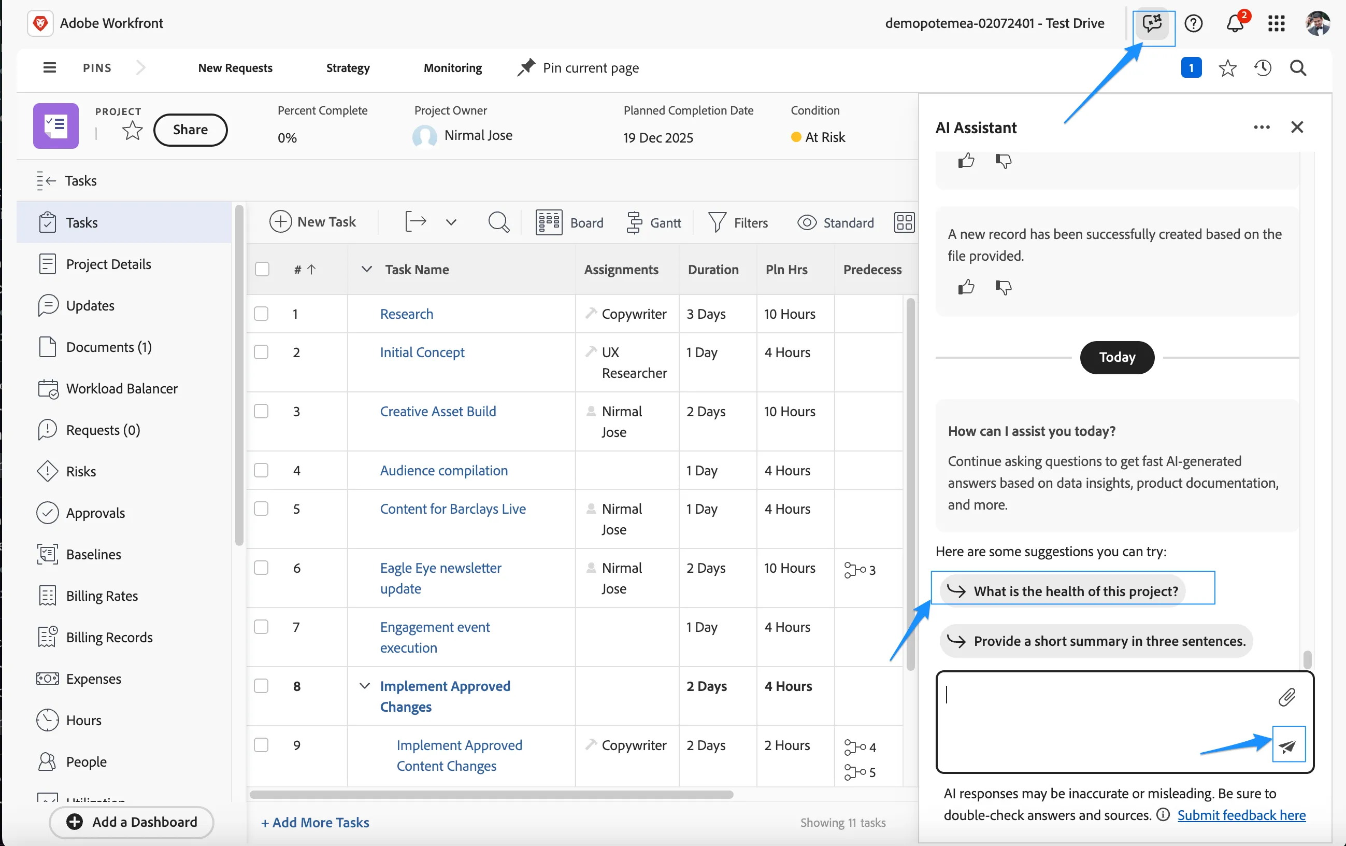This screenshot has height=846, width=1346.
Task: Give thumbs down to new record message
Action: pos(1004,287)
